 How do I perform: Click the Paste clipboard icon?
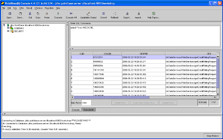pyautogui.click(x=47, y=14)
